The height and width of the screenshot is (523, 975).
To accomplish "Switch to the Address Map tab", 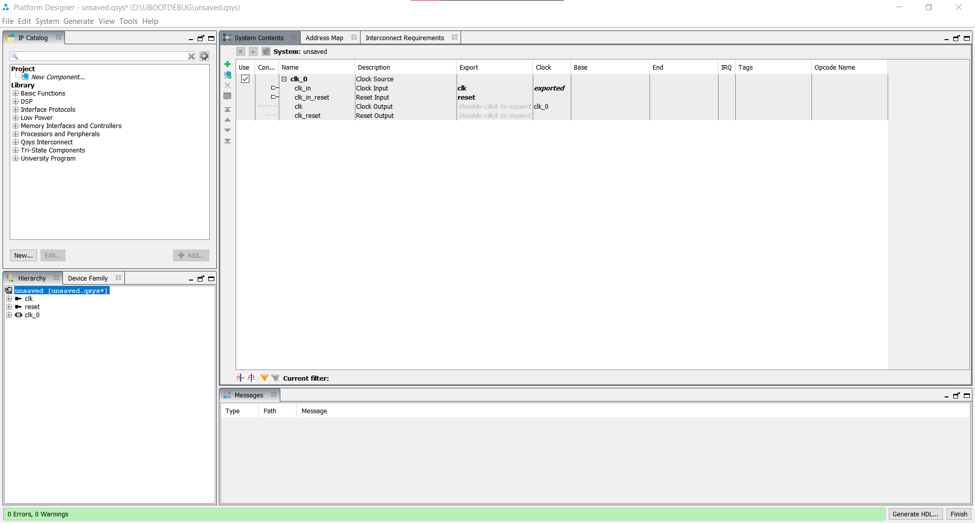I will click(324, 38).
